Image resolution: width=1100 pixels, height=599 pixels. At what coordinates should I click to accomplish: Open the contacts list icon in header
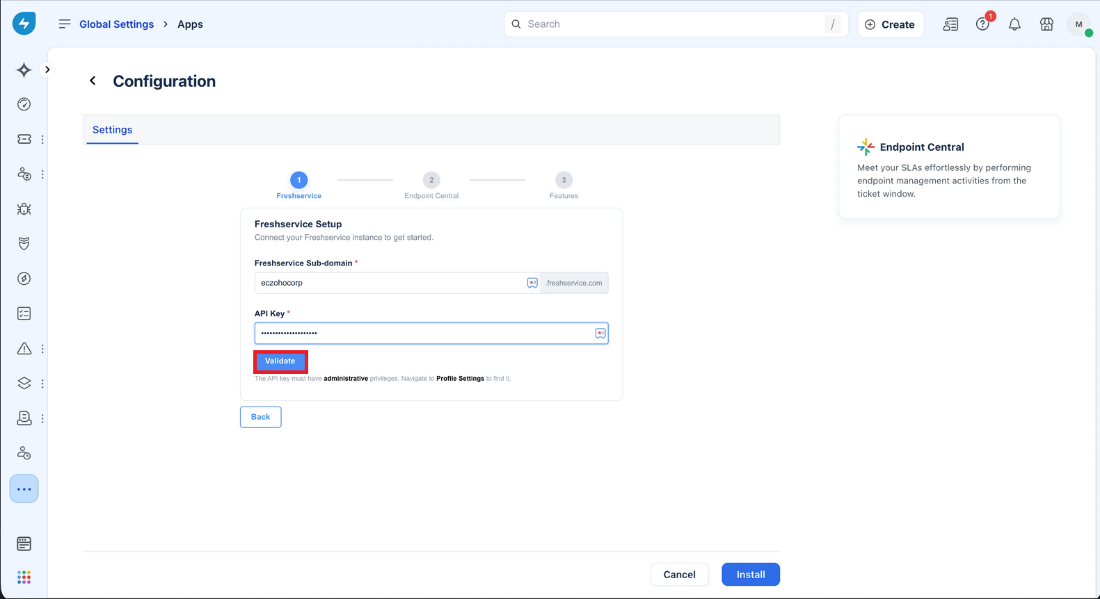[950, 24]
